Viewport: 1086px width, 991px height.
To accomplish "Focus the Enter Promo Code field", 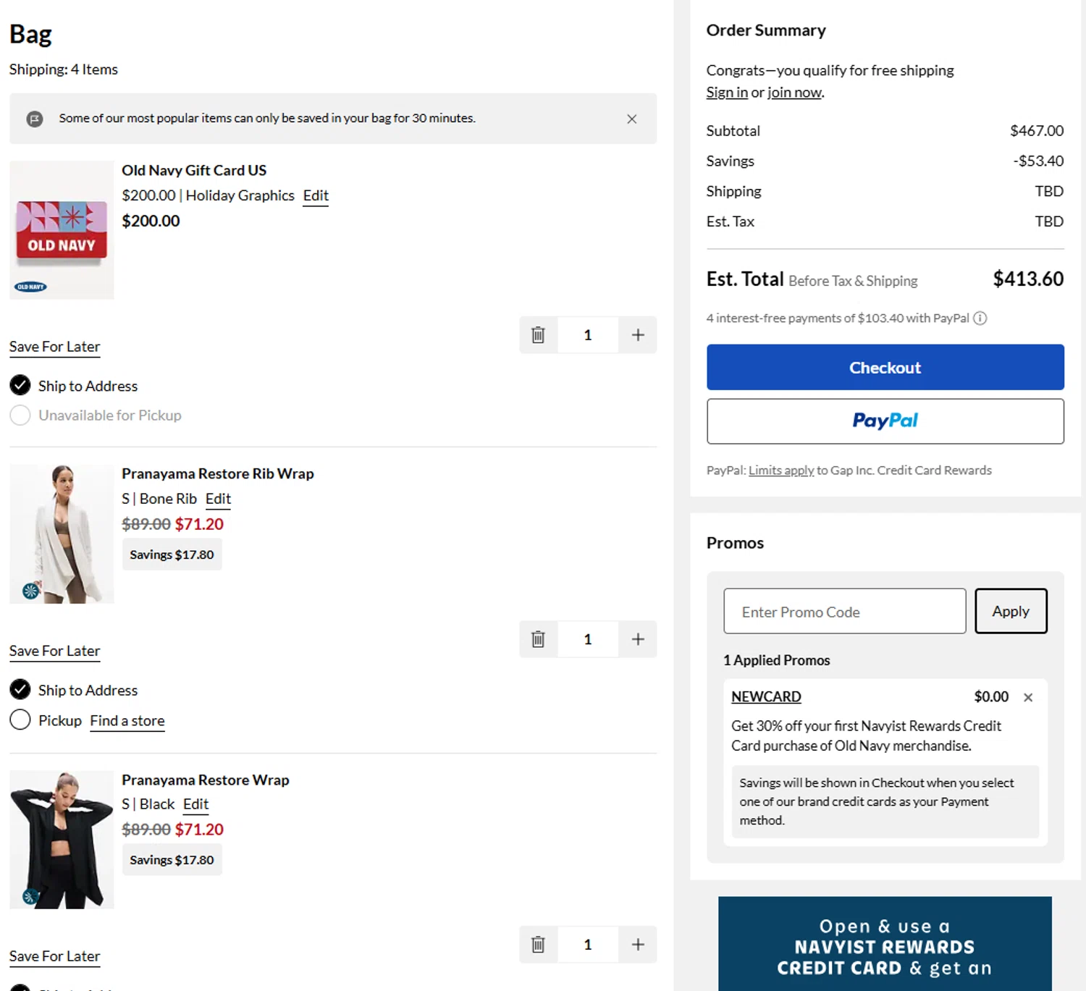I will [x=844, y=611].
